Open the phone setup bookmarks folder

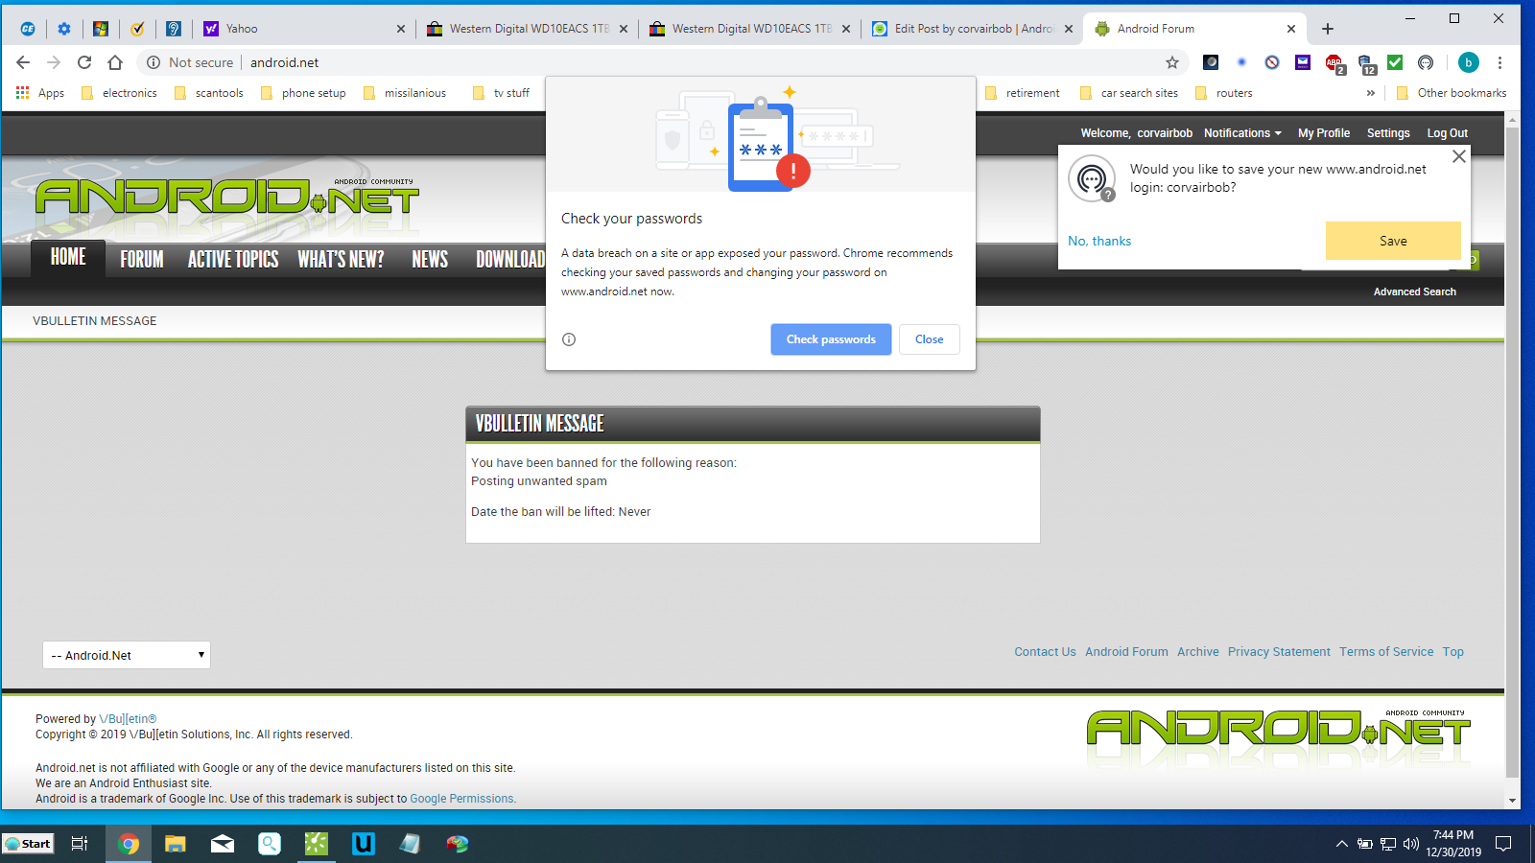[304, 93]
